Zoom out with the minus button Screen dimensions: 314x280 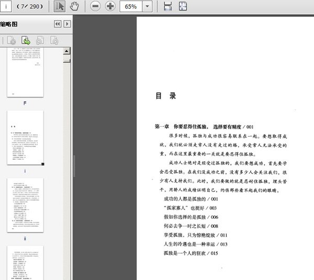click(x=95, y=6)
